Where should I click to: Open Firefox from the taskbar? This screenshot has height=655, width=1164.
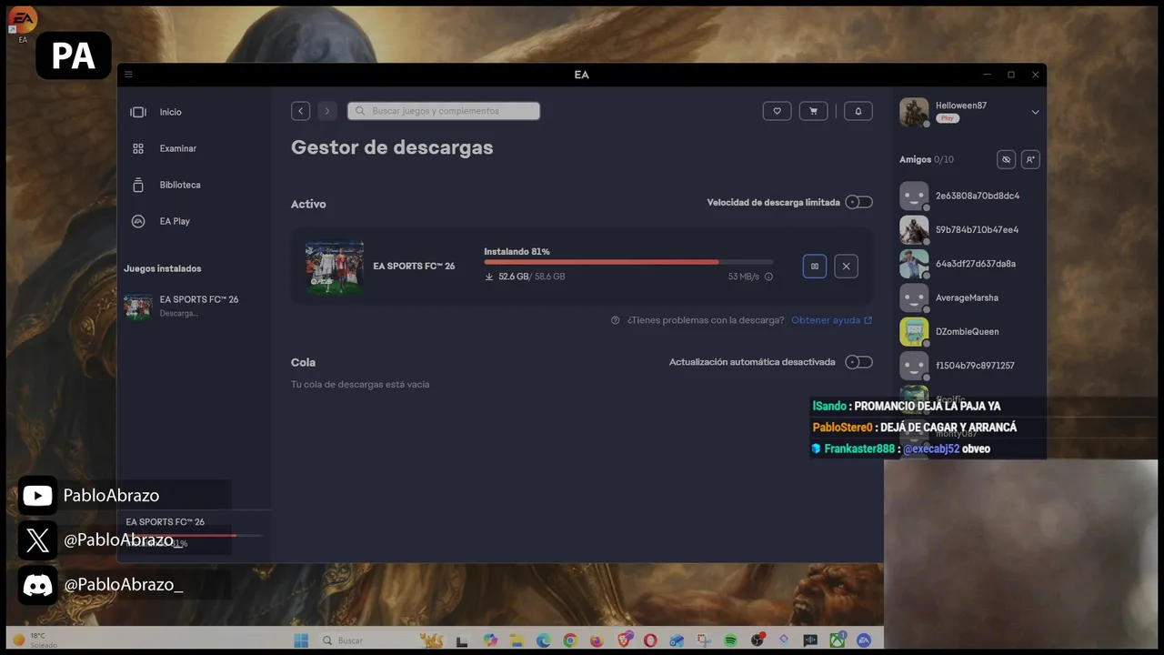(597, 640)
